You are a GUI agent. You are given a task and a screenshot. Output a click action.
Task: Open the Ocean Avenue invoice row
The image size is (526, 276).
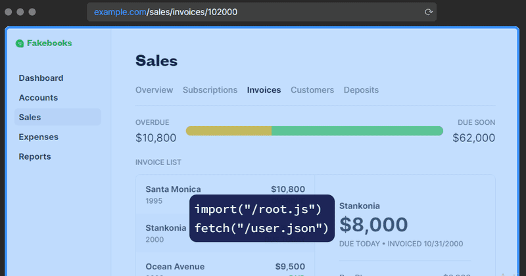225,265
